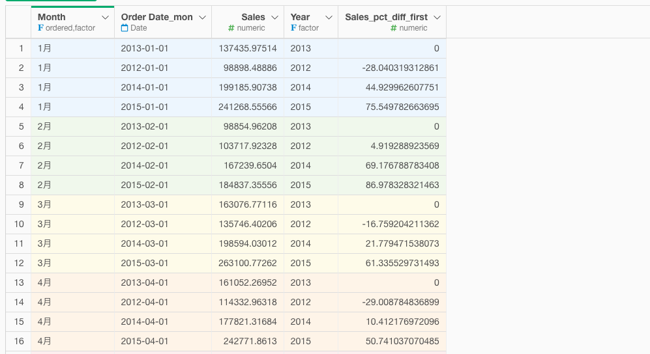Select row number 1
Image resolution: width=650 pixels, height=354 pixels.
coord(18,48)
